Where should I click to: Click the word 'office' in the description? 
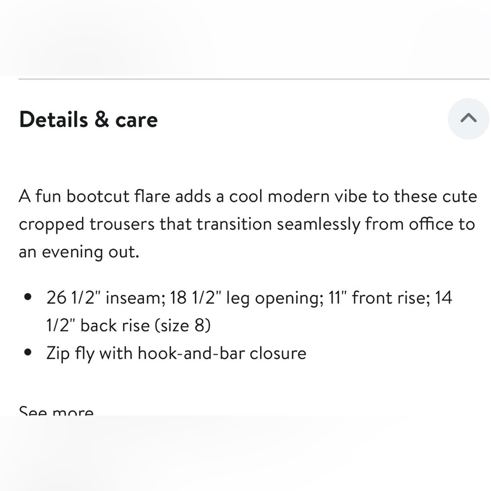click(431, 224)
